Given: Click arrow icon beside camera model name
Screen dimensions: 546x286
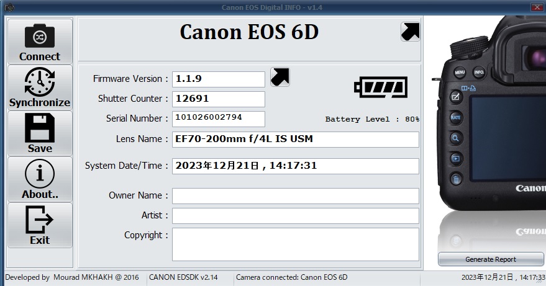Looking at the screenshot, I should pos(411,31).
